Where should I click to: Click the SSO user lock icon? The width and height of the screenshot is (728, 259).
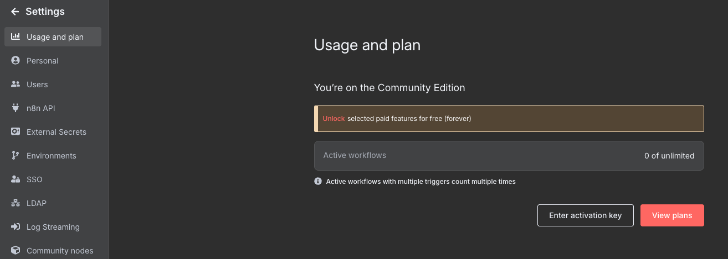[x=16, y=179]
